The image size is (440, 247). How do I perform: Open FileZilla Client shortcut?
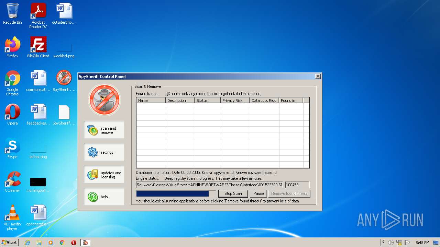point(38,47)
